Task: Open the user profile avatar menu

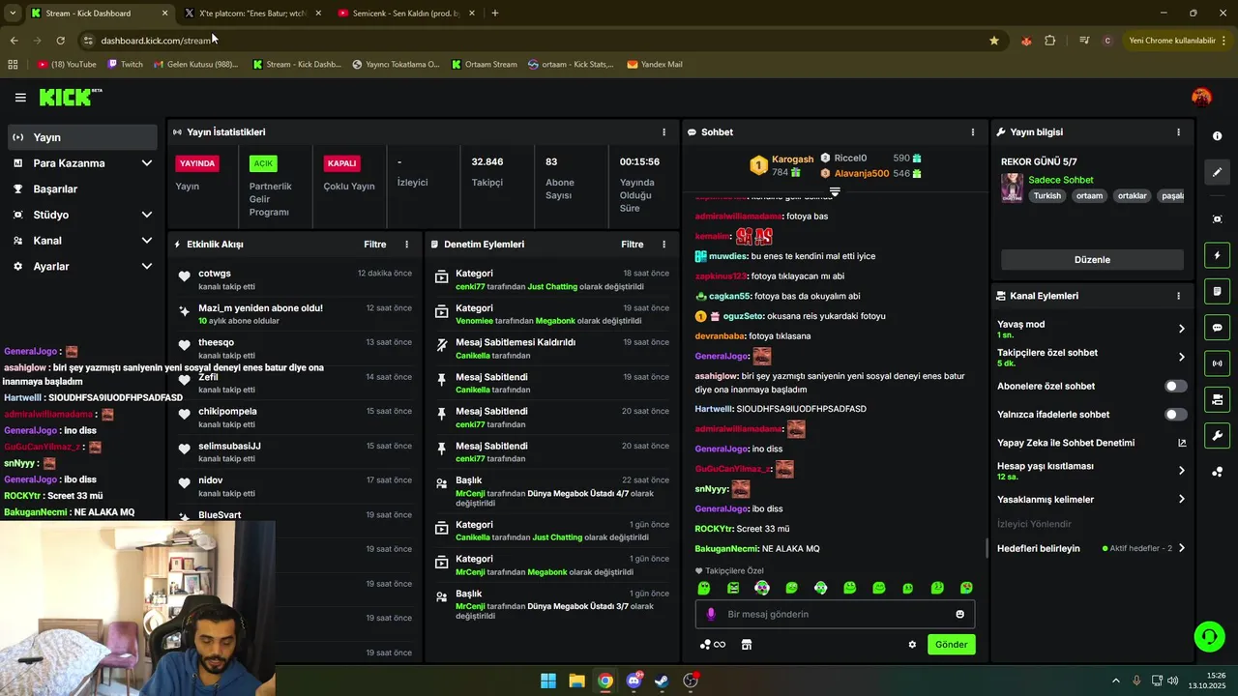Action: (x=1201, y=97)
